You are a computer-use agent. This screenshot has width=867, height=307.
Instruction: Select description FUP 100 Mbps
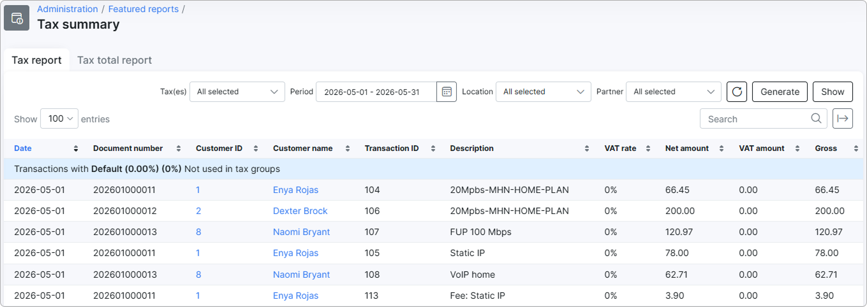click(480, 232)
